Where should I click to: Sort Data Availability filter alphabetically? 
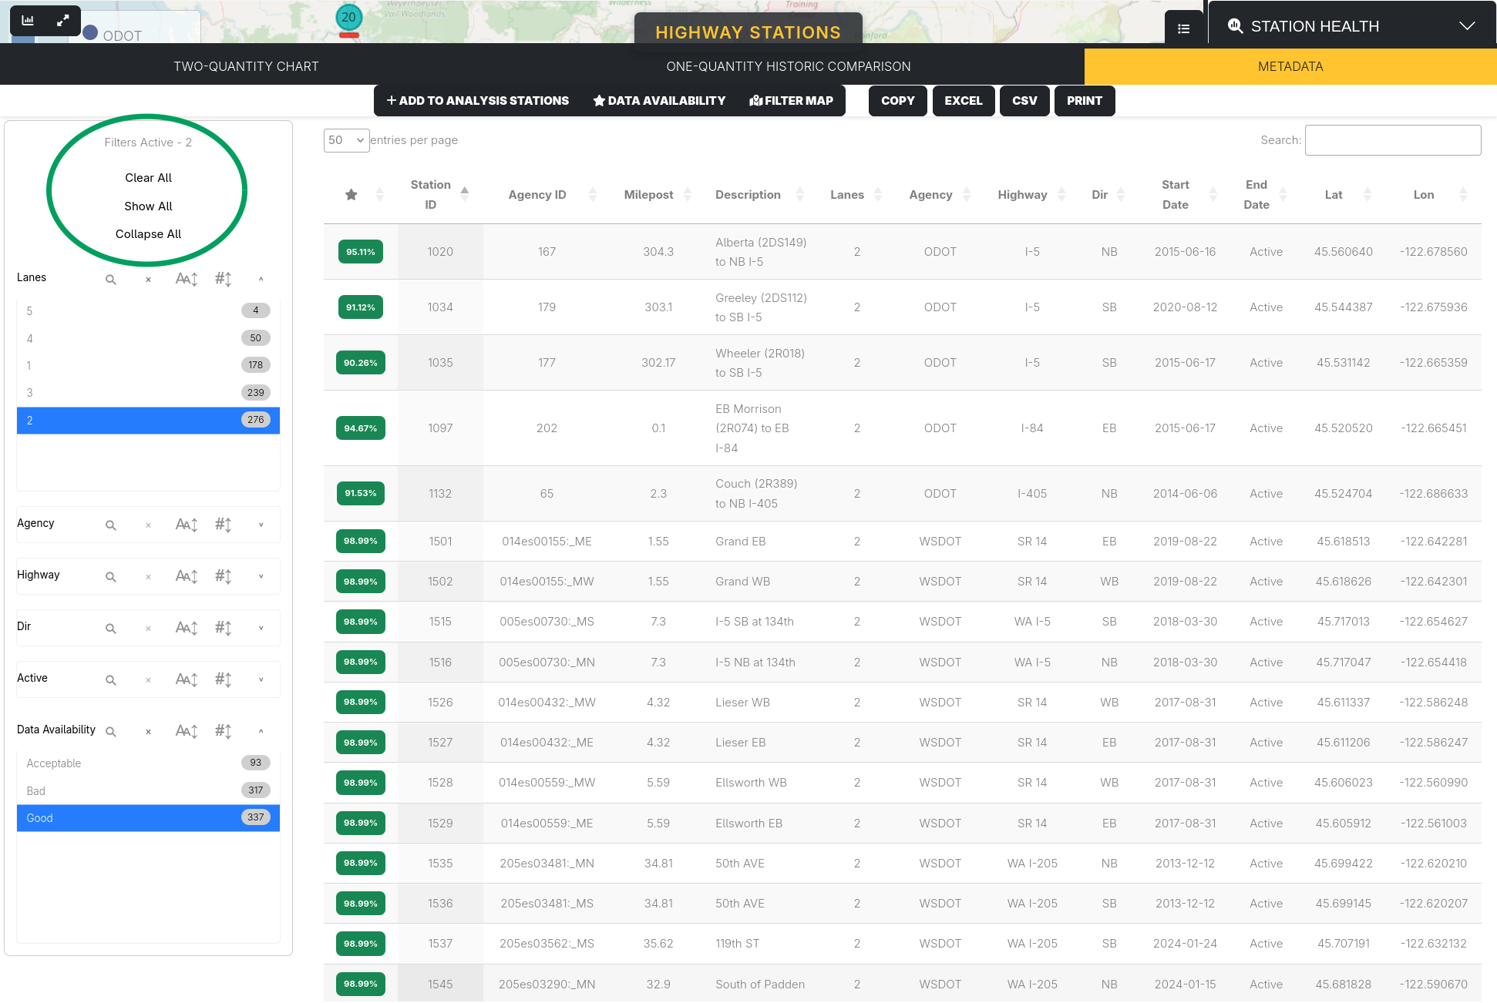click(x=187, y=731)
